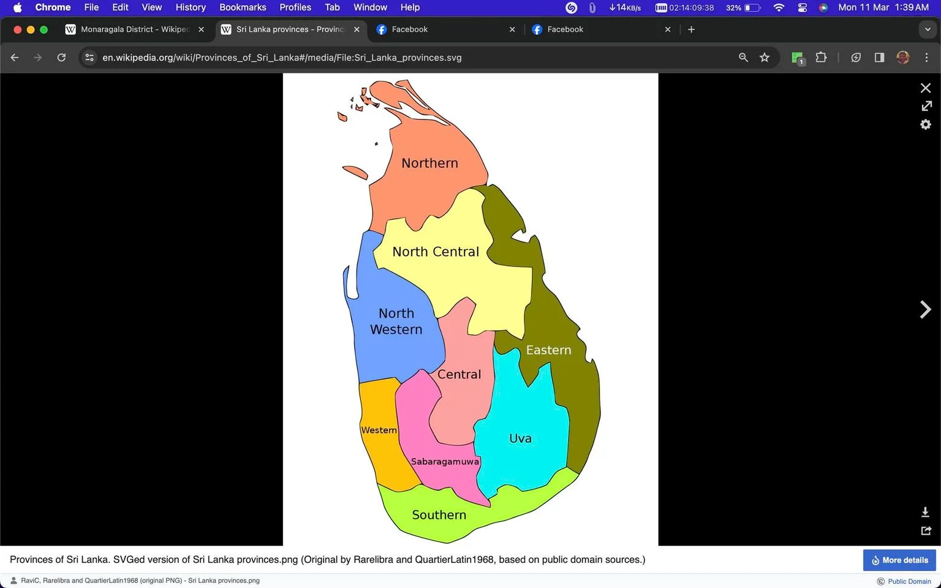941x588 pixels.
Task: Expand the tab search dropdown arrow
Action: click(x=928, y=29)
